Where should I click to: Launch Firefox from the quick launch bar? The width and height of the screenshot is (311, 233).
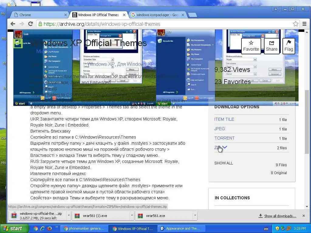pos(50,228)
